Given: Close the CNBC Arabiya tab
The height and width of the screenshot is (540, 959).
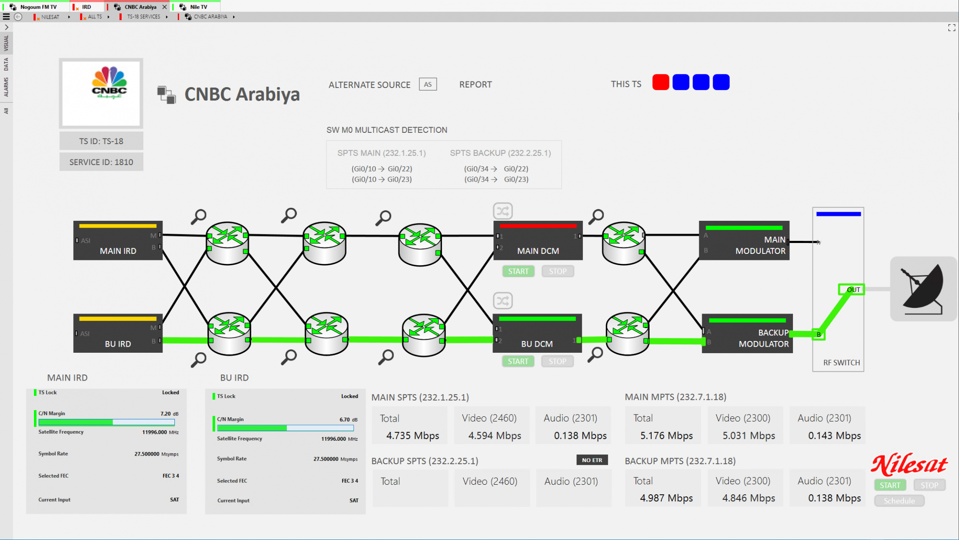Looking at the screenshot, I should [x=164, y=7].
